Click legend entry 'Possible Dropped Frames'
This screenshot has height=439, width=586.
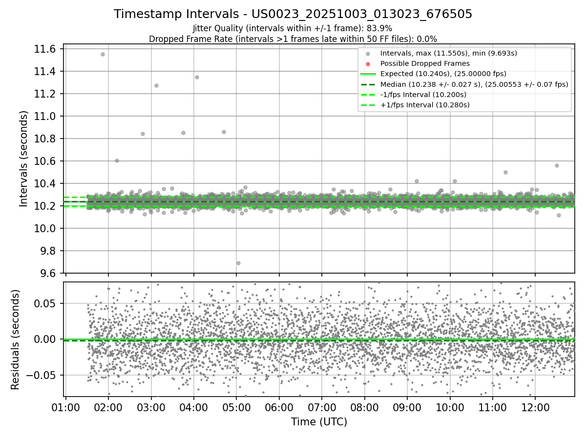425,63
